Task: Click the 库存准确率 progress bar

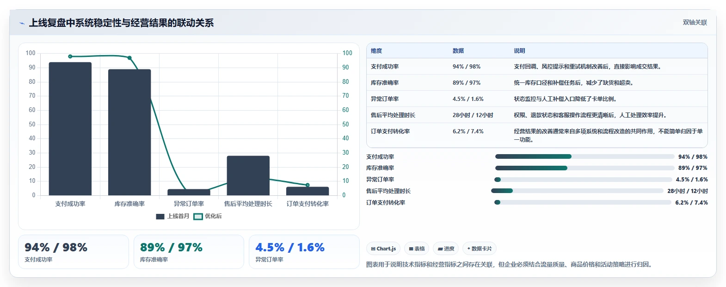Action: tap(584, 168)
